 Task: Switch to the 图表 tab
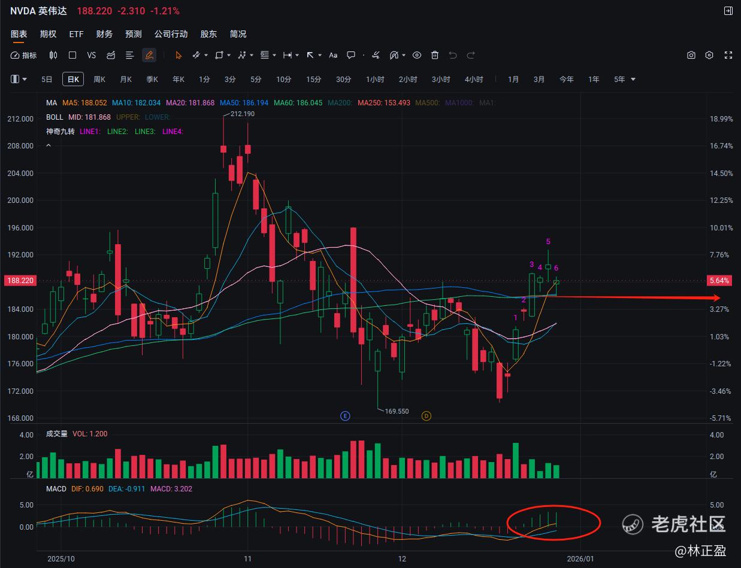[19, 34]
